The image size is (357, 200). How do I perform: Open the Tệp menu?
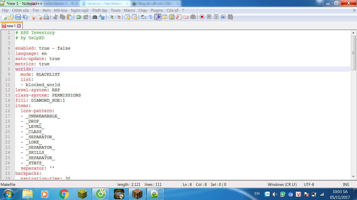[x=5, y=10]
